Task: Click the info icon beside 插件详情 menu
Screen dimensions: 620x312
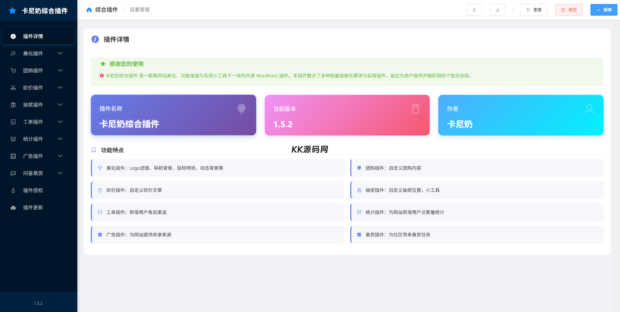Action: (13, 36)
